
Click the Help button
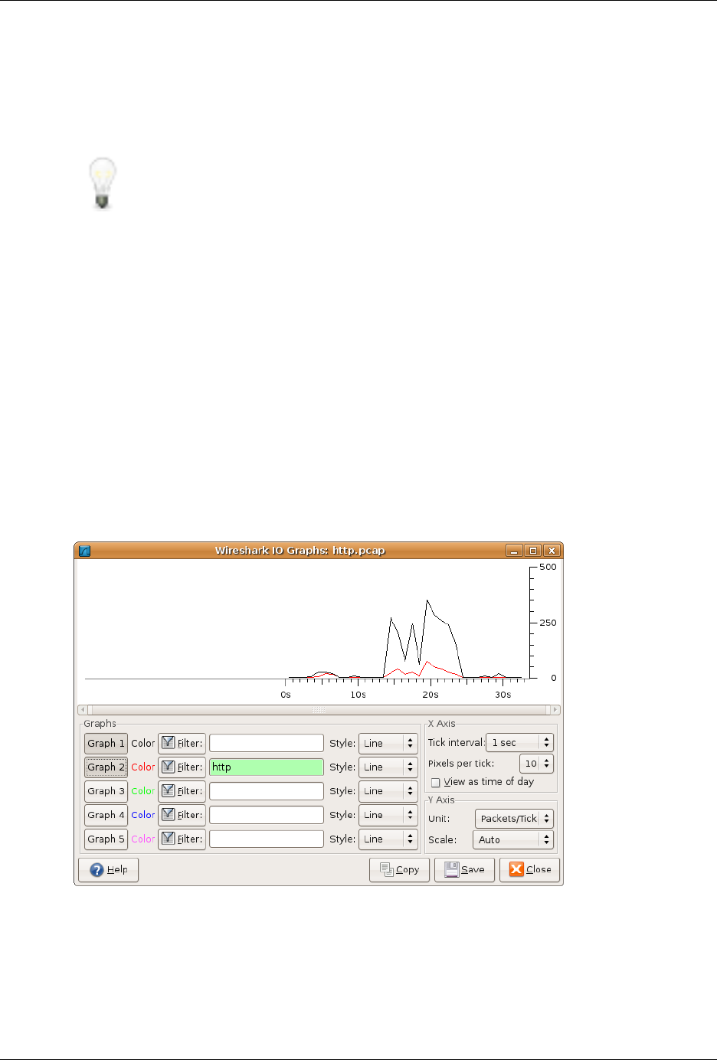(x=109, y=869)
